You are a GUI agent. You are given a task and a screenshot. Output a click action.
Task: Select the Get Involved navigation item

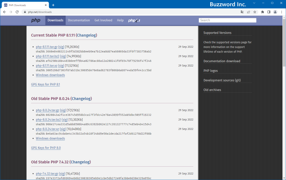(x=103, y=20)
